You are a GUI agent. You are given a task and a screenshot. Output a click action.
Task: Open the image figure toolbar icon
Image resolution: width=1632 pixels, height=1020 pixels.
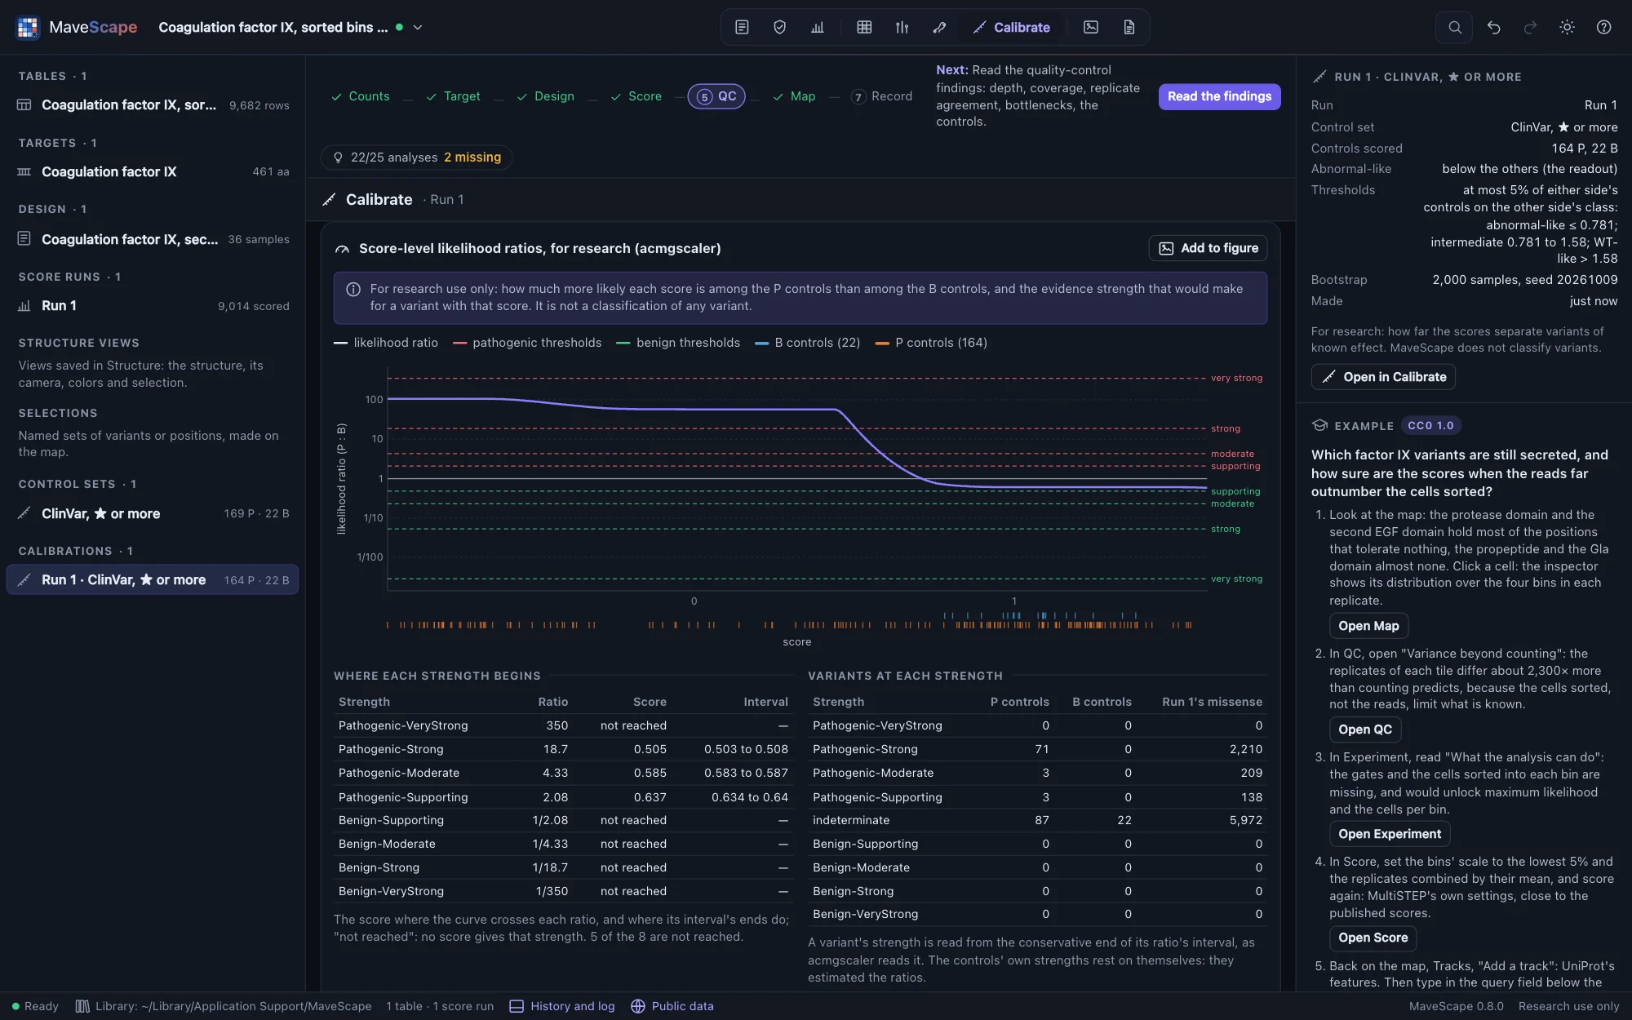coord(1091,27)
